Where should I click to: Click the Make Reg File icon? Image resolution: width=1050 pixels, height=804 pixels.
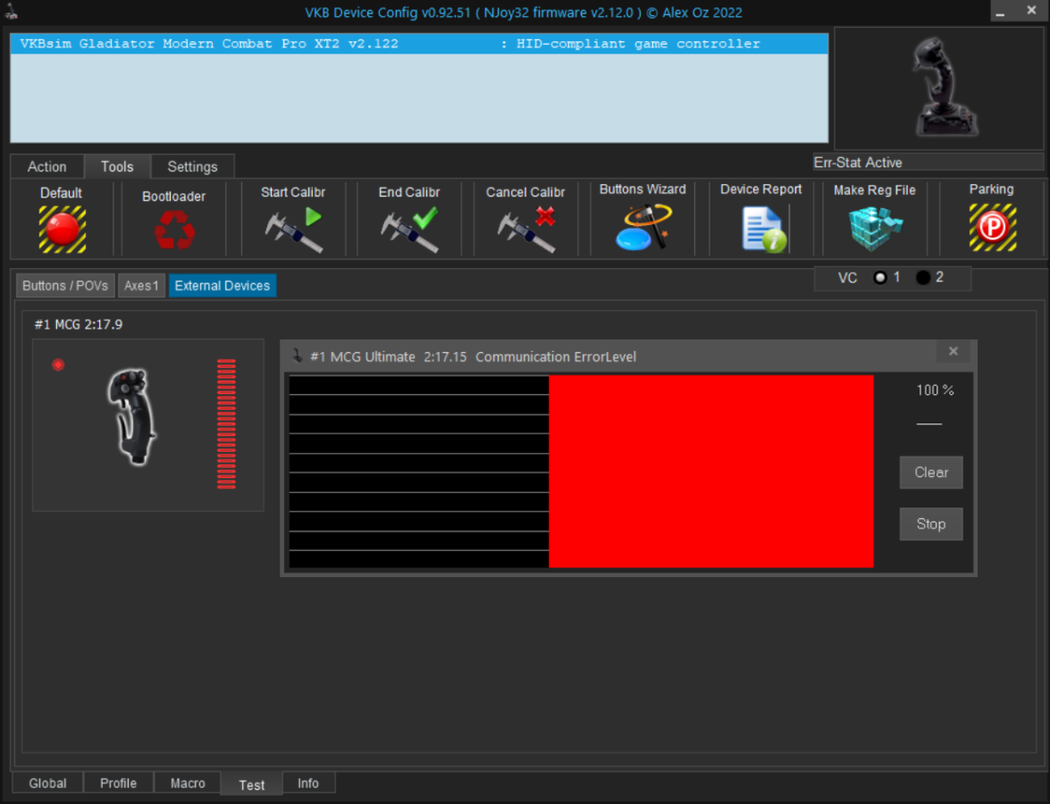point(875,229)
